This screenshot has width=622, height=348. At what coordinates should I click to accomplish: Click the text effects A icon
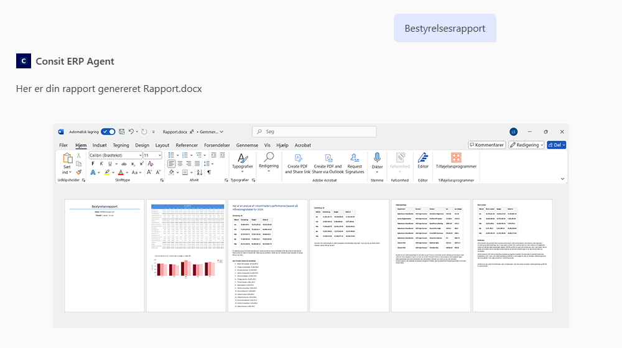pyautogui.click(x=93, y=172)
